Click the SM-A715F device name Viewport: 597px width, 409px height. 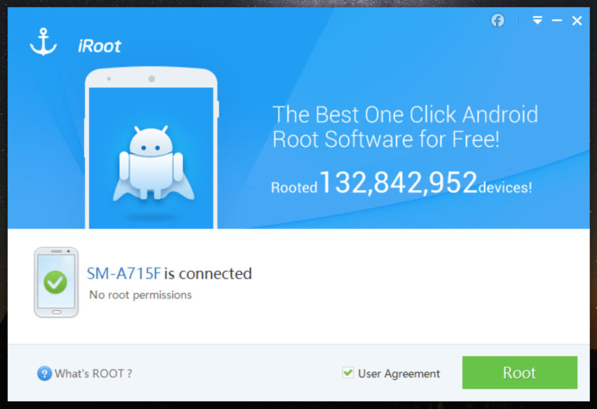tap(124, 274)
